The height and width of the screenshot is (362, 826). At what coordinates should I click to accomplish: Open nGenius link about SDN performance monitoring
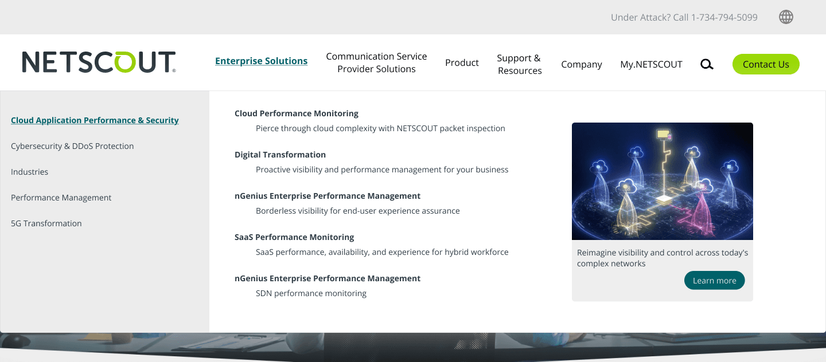pyautogui.click(x=328, y=278)
